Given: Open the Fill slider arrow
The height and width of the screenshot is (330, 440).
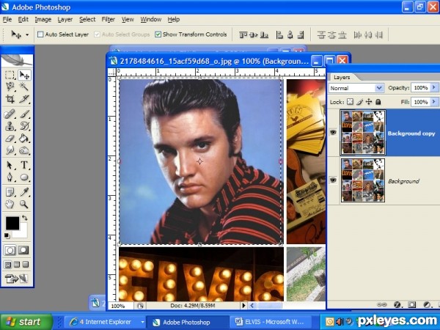Looking at the screenshot, I should coord(434,102).
